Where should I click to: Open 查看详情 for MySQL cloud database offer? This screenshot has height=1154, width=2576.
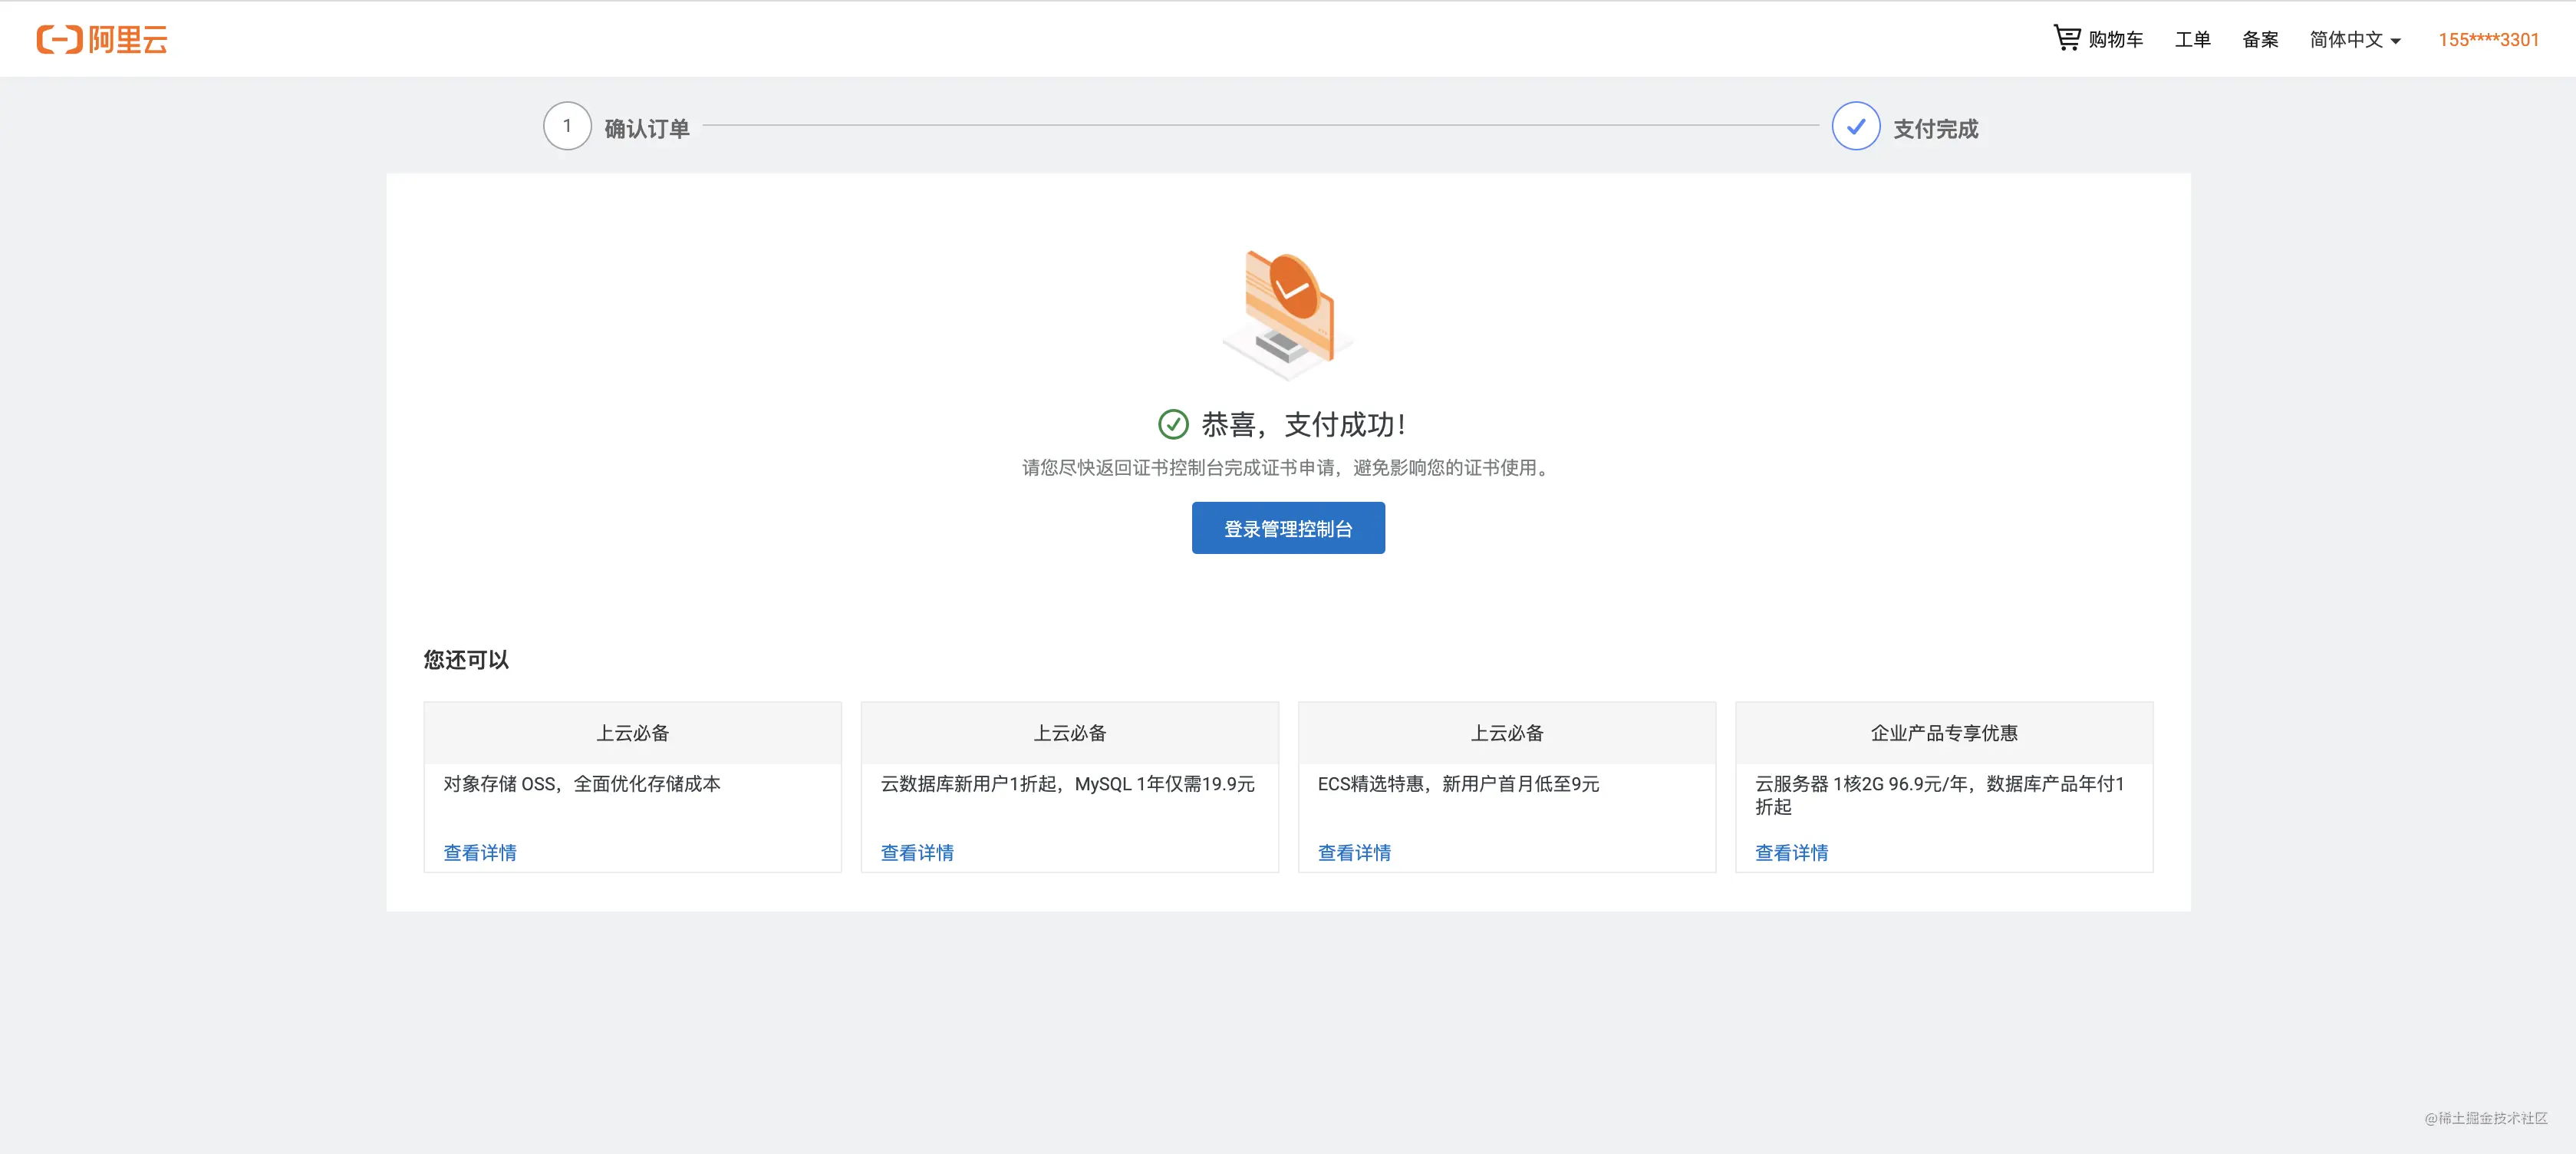917,853
